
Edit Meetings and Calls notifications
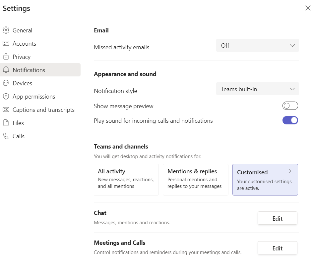pos(278,248)
